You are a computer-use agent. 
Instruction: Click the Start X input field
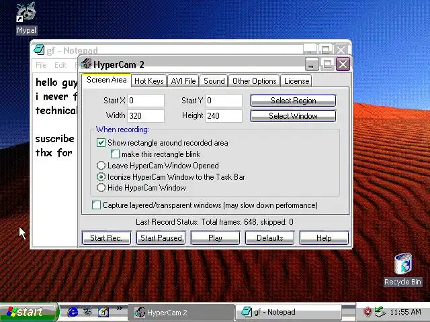click(146, 101)
